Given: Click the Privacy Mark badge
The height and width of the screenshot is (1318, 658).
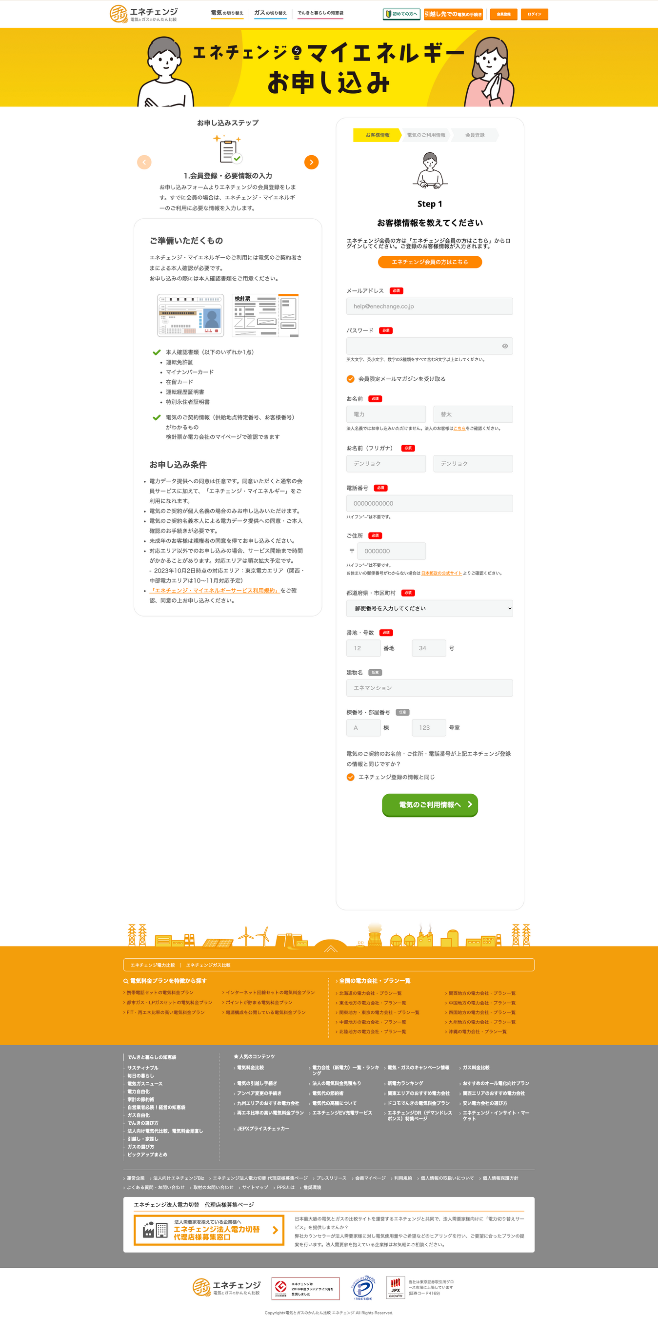Looking at the screenshot, I should point(363,1288).
